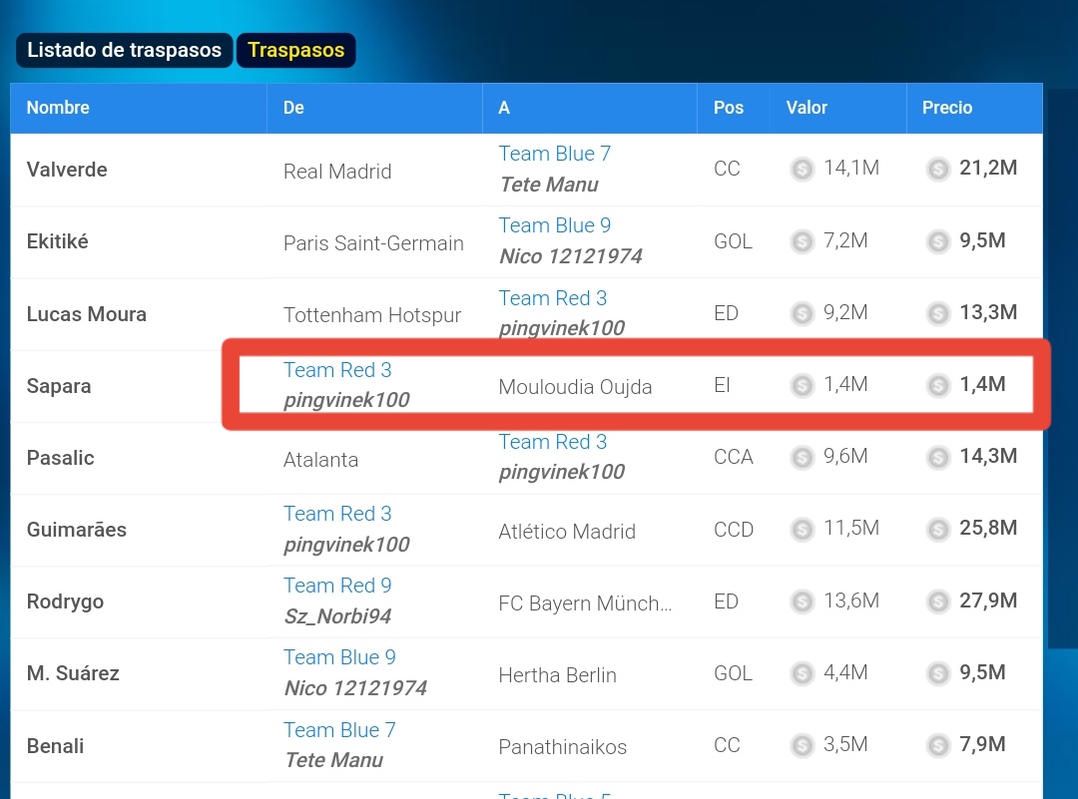Sort by the Nombre column header
This screenshot has width=1078, height=799.
pyautogui.click(x=58, y=108)
